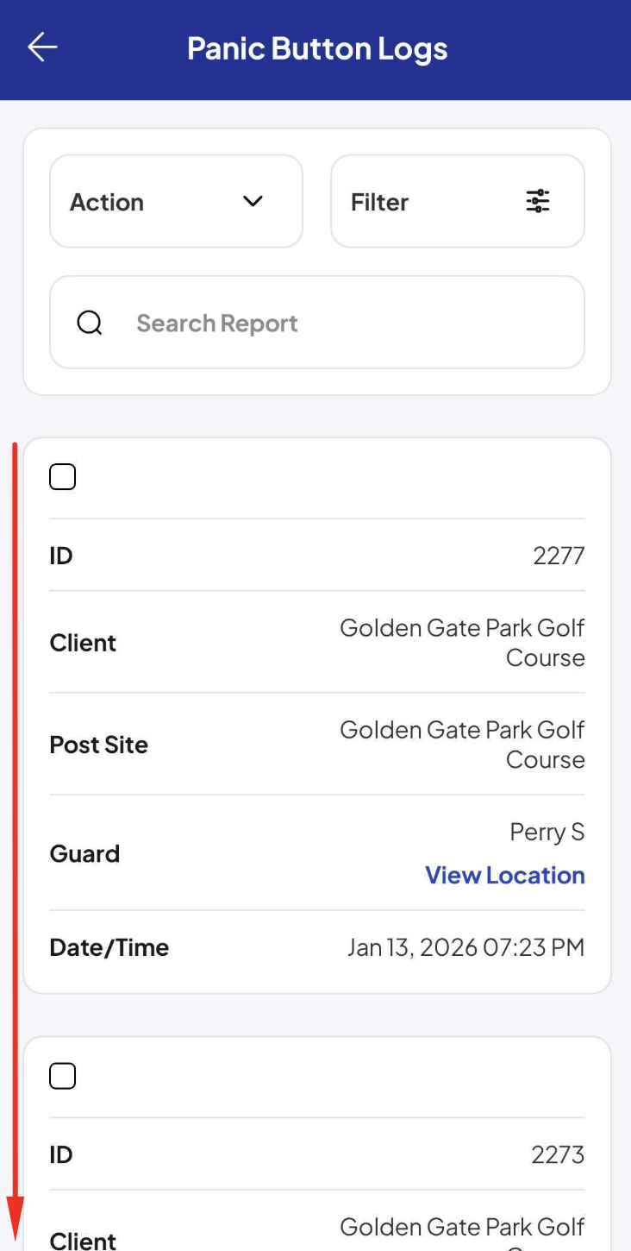631x1251 pixels.
Task: Open the Filter options button
Action: 458,201
